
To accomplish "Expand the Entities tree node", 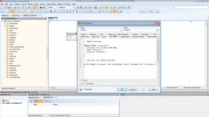I will [x=5, y=26].
